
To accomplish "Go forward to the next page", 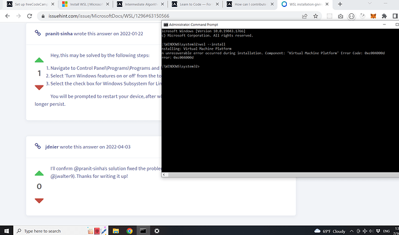I will click(x=19, y=16).
